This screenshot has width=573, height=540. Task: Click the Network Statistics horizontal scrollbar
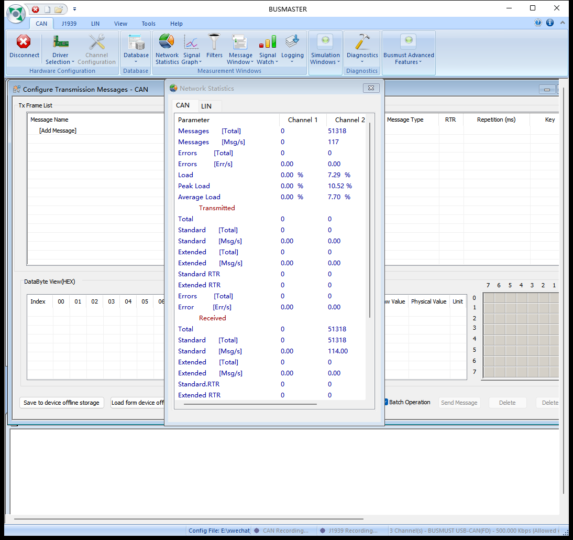coord(250,404)
